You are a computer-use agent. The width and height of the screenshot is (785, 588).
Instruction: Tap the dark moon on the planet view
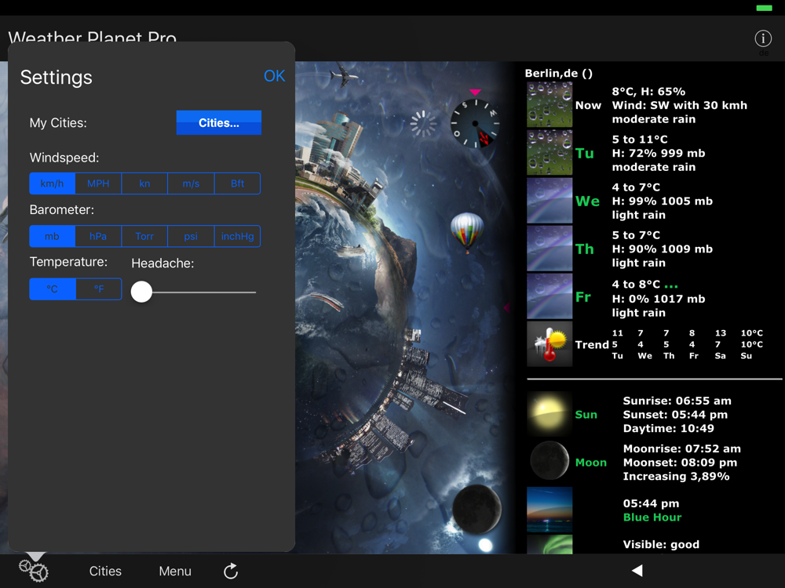[x=476, y=509]
